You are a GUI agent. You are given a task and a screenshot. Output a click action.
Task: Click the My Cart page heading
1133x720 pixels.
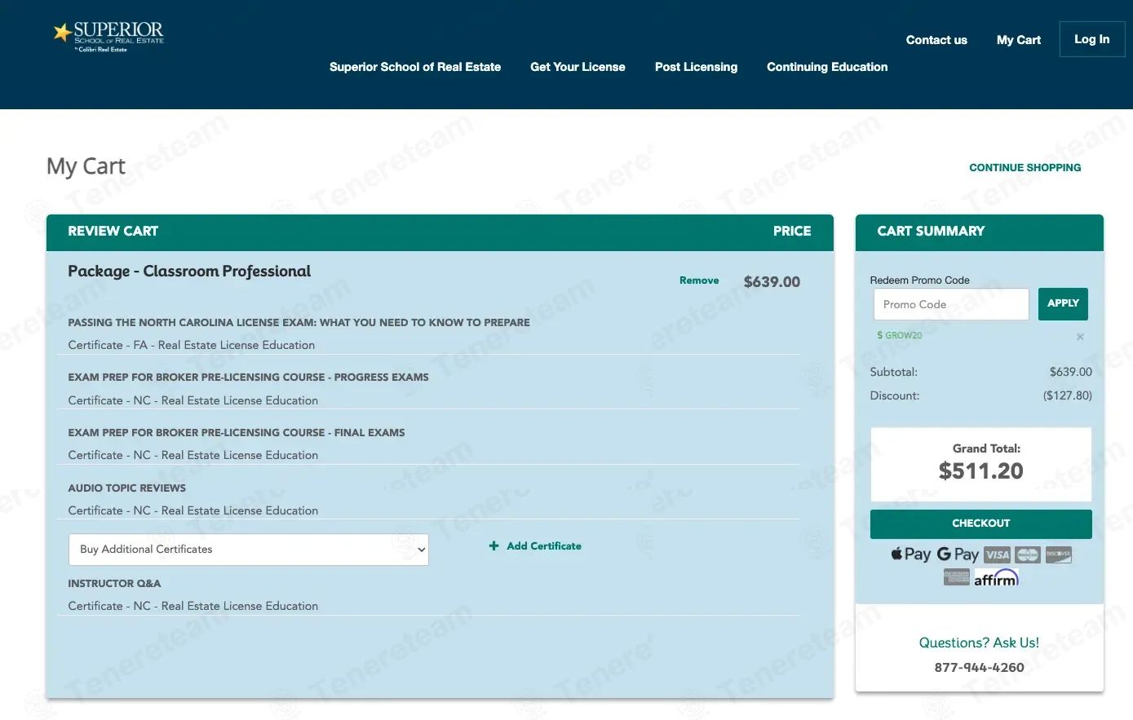tap(86, 166)
